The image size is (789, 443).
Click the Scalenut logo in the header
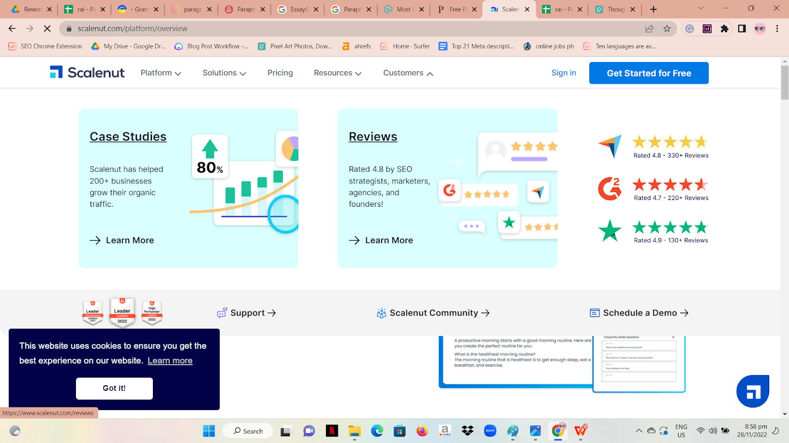coord(87,72)
